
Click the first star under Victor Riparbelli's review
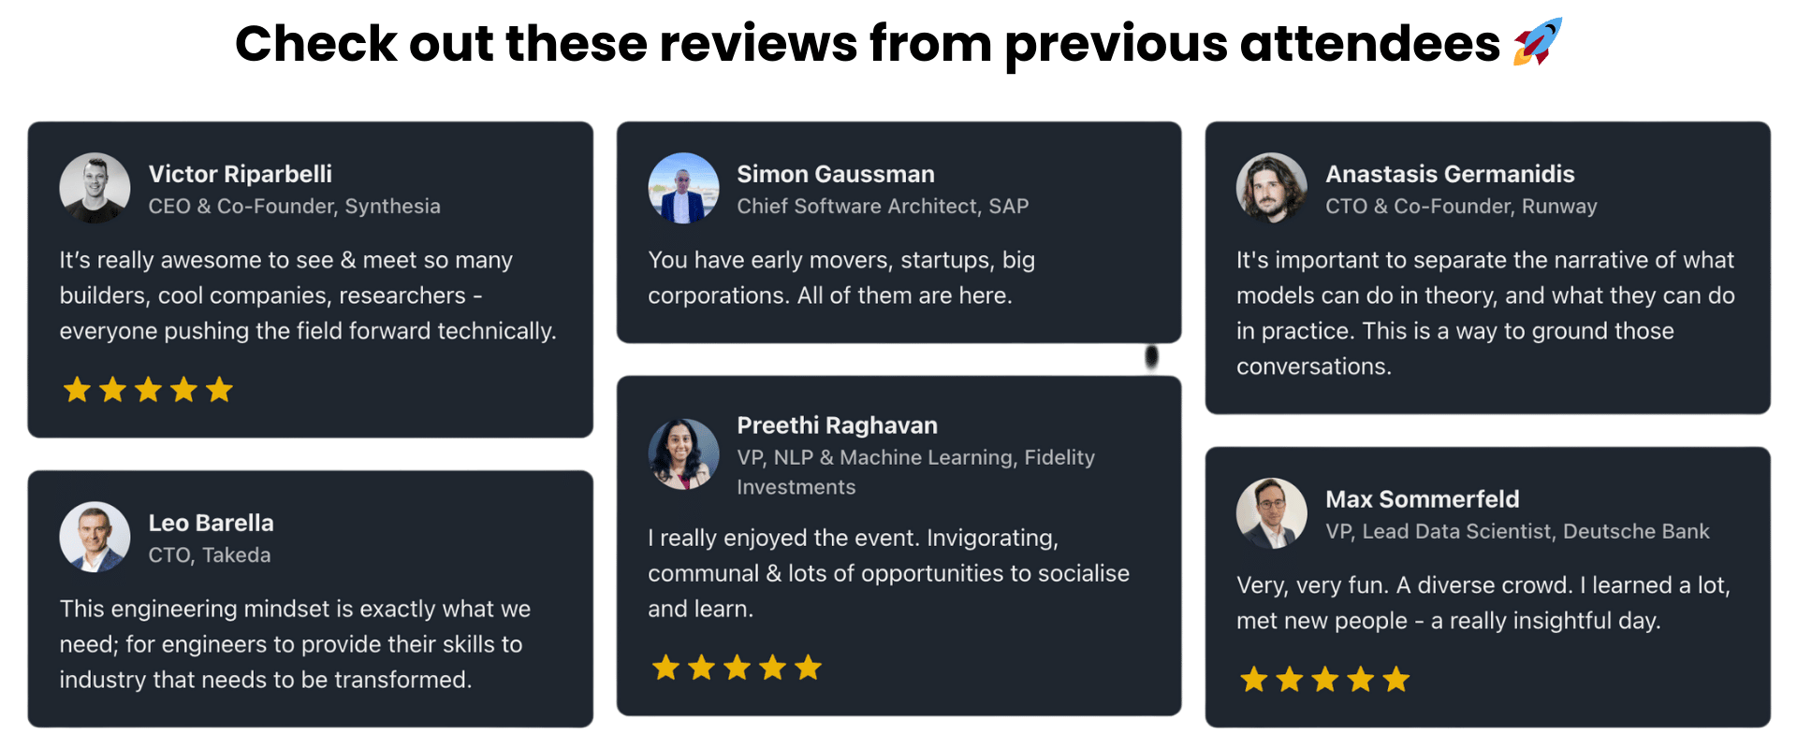[77, 389]
